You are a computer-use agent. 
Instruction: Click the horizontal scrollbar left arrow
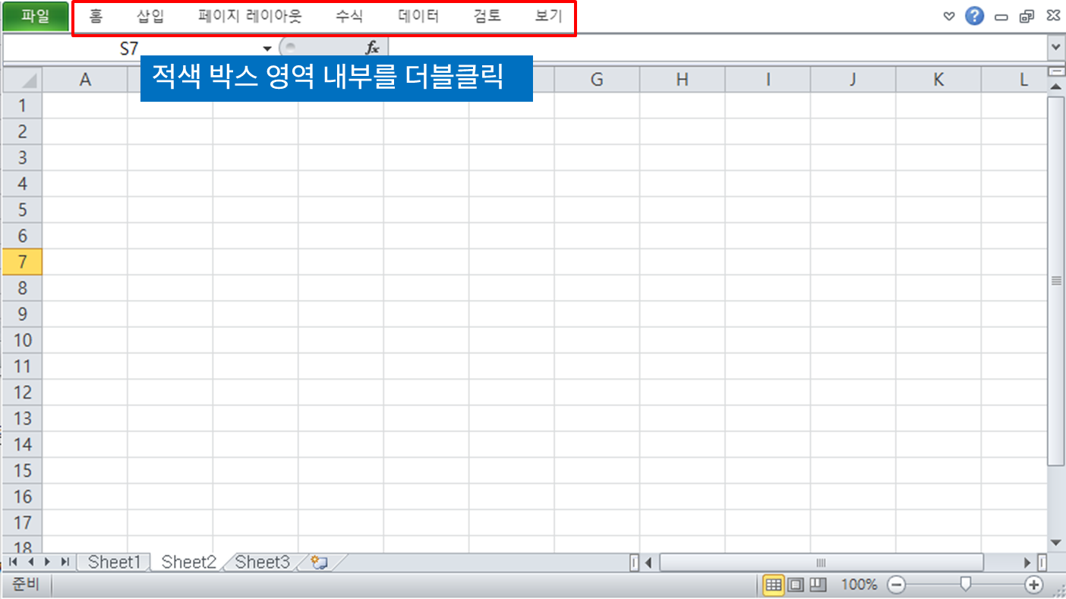tap(649, 563)
